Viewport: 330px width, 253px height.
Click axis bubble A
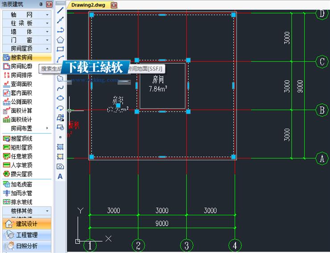tap(322, 158)
